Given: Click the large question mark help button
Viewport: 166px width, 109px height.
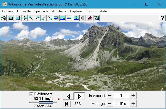Looking at the screenshot, I should click(x=162, y=18).
